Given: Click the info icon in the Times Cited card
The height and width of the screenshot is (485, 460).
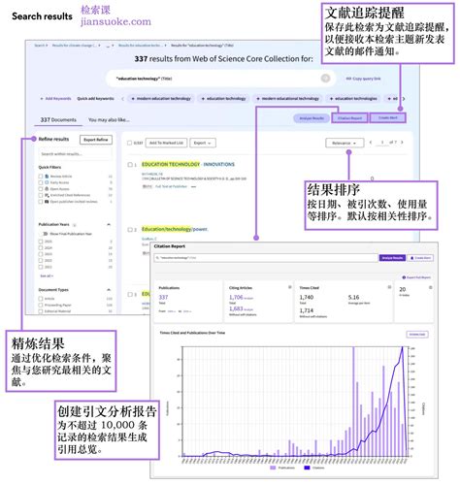Looking at the screenshot, I should click(x=389, y=287).
